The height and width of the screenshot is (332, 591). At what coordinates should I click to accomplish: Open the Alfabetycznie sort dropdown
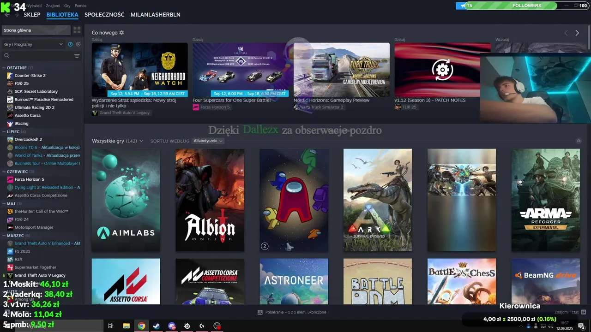(x=208, y=141)
